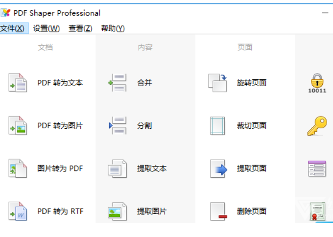
Task: Select the PDF 转为文本 label
Action: 60,83
